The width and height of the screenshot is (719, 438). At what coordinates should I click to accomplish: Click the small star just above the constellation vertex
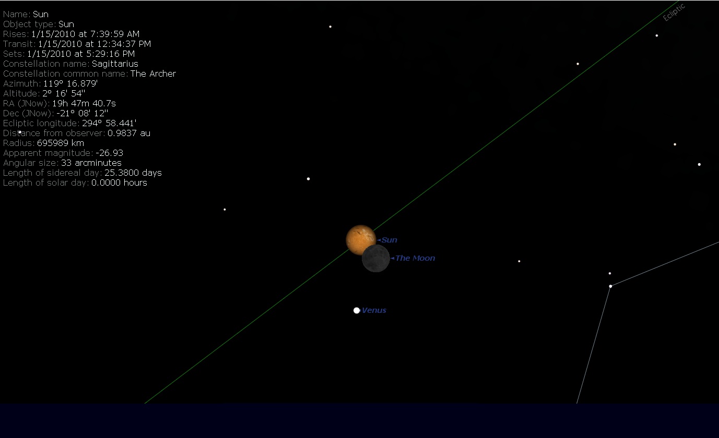pos(609,273)
